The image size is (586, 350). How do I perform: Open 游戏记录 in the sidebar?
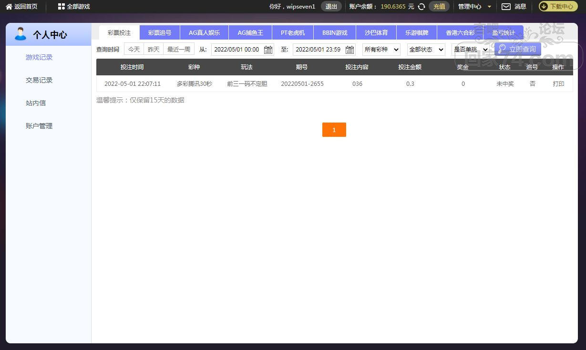(39, 57)
